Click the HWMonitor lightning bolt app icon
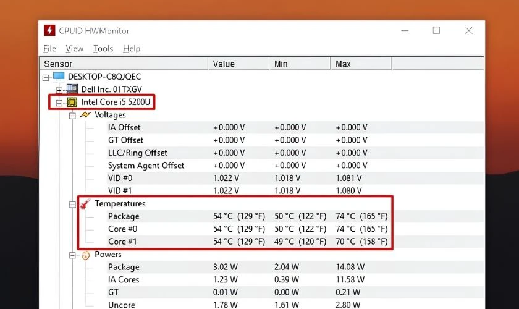This screenshot has height=309, width=519. point(49,30)
